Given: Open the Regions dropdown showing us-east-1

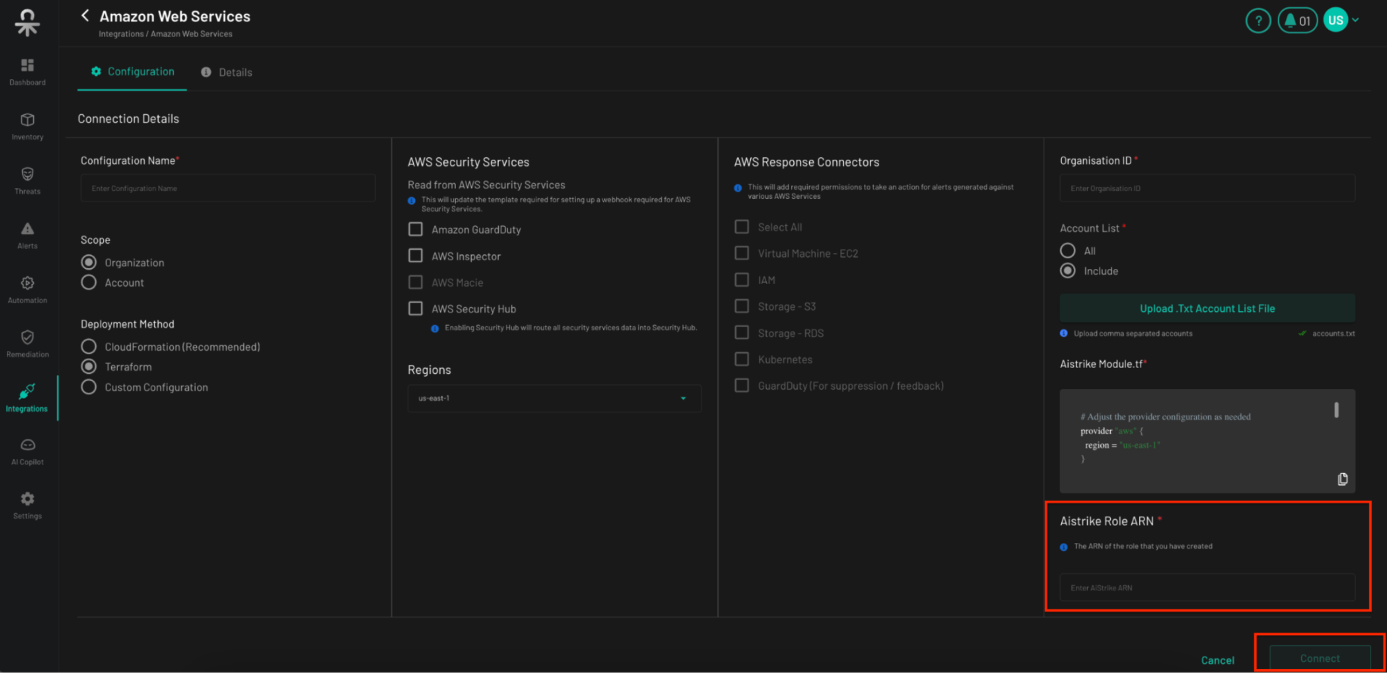Looking at the screenshot, I should (554, 398).
